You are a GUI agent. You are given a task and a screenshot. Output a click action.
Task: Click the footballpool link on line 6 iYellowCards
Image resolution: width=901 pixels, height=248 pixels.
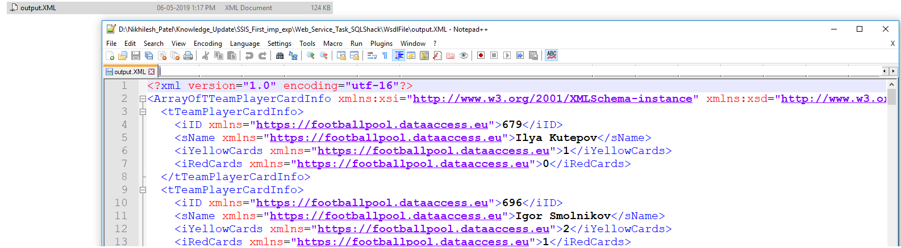(x=433, y=151)
